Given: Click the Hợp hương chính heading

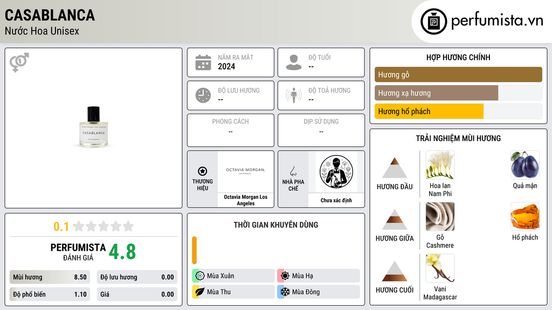Looking at the screenshot, I should (458, 57).
